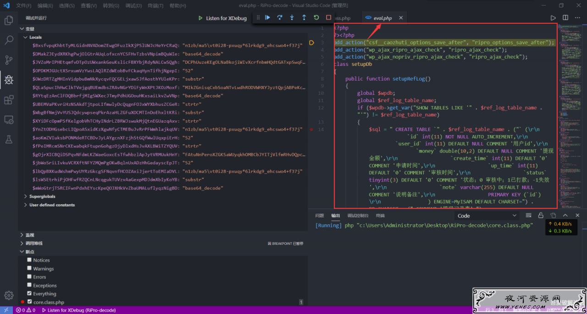Enable Exceptions breakpoint checkbox
Viewport: 587px width, 314px height.
point(29,285)
